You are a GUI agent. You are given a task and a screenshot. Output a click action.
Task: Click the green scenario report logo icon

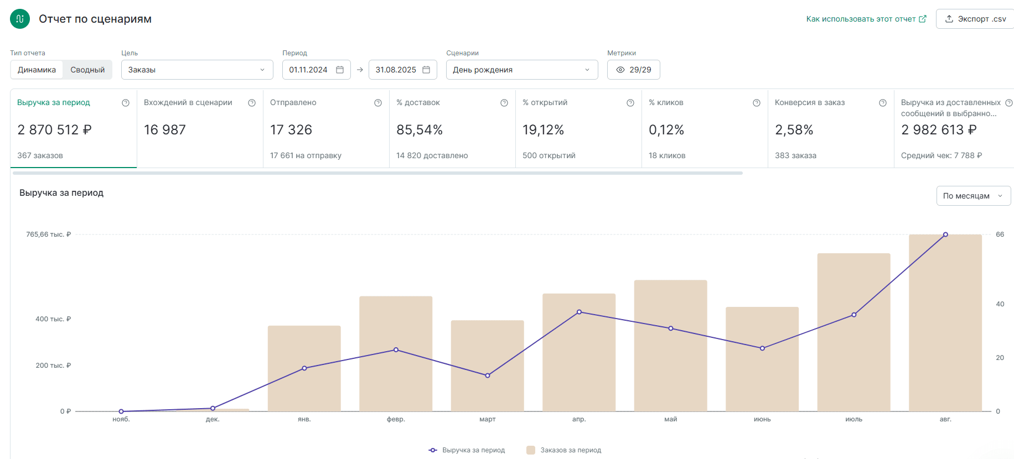pyautogui.click(x=20, y=19)
